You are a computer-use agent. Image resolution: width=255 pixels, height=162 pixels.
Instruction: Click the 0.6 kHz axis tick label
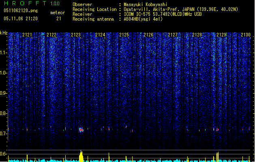click(x=3, y=154)
